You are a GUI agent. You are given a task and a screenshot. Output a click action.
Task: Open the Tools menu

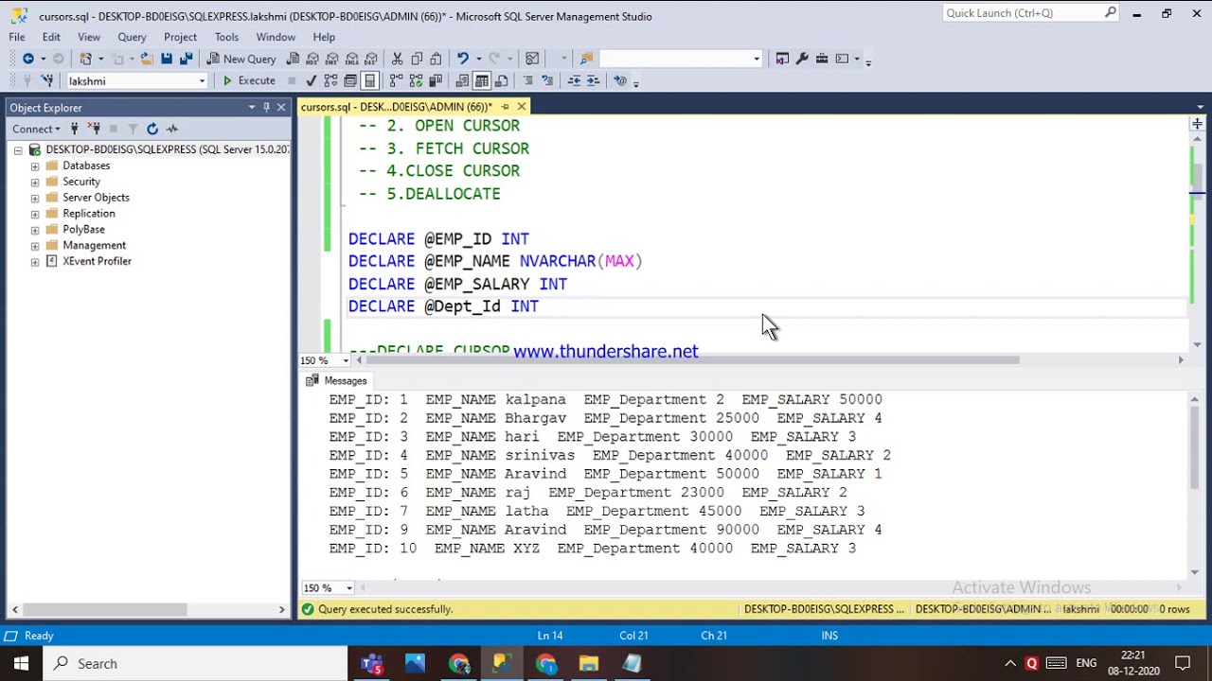point(226,37)
